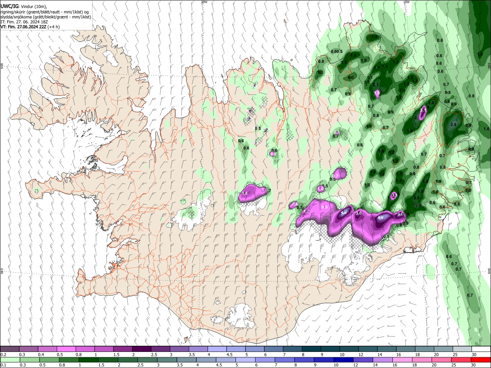Click the '20W' longitude label at top edge
The width and height of the screenshot is (491, 368).
point(204,2)
